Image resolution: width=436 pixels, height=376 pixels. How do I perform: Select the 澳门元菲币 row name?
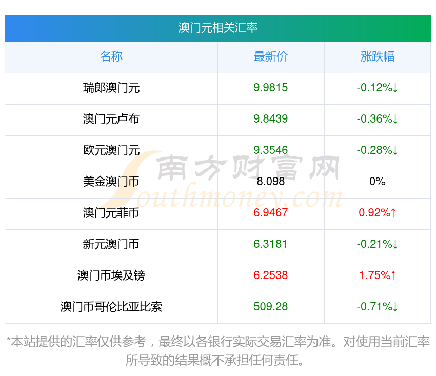(111, 213)
